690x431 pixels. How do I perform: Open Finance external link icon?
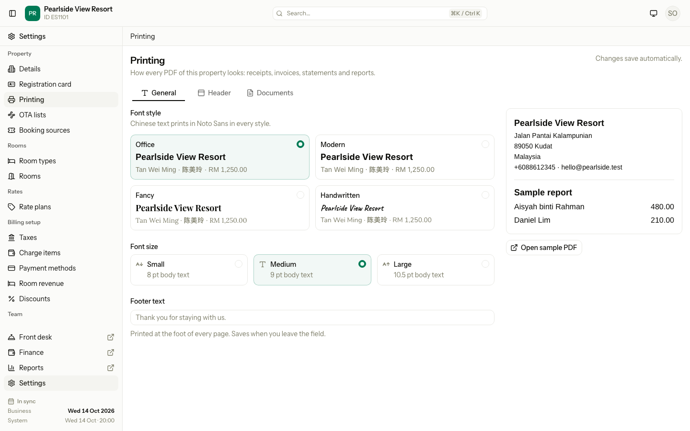pos(111,352)
